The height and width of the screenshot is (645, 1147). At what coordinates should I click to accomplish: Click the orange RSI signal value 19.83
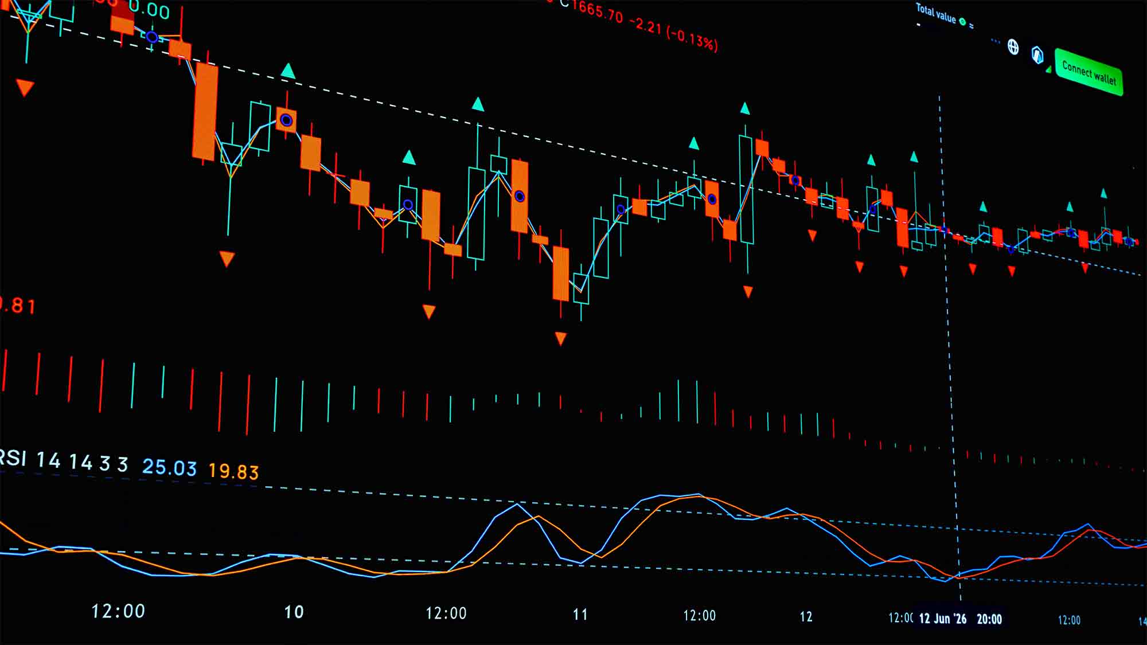[233, 471]
